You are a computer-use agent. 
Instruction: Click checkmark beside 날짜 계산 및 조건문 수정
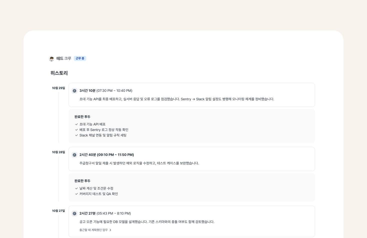pyautogui.click(x=76, y=188)
